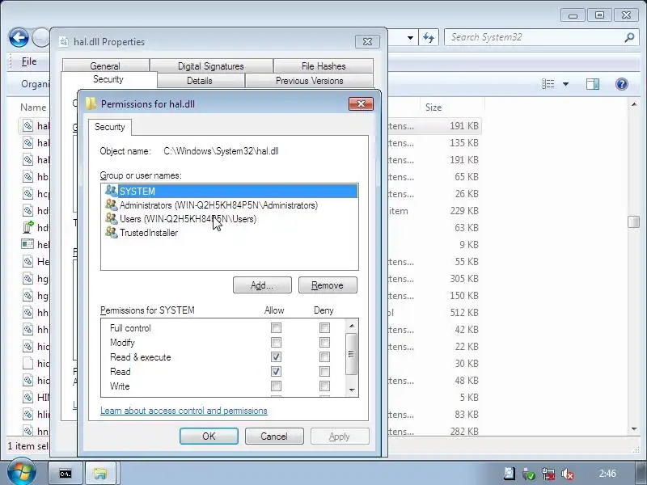
Task: Check Allow for Write
Action: 276,386
